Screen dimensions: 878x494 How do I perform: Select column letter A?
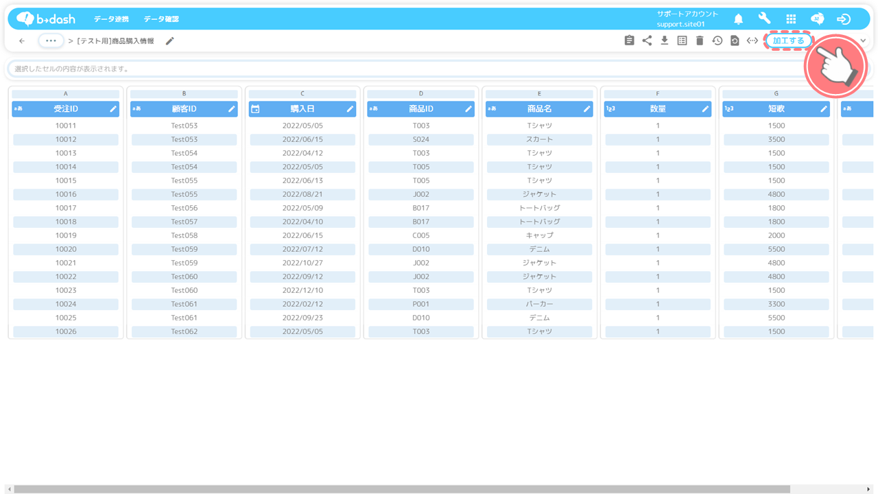[66, 93]
